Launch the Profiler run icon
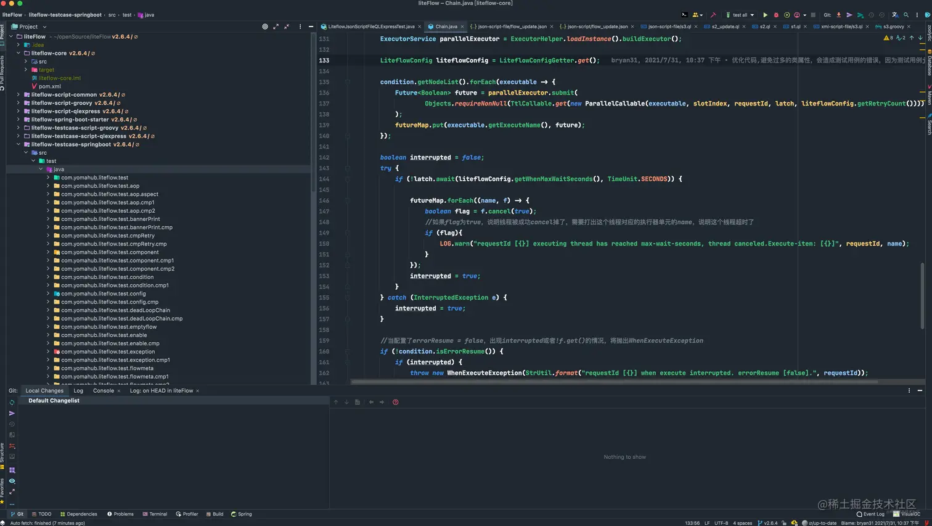Screen dimensions: 932x526 [797, 15]
